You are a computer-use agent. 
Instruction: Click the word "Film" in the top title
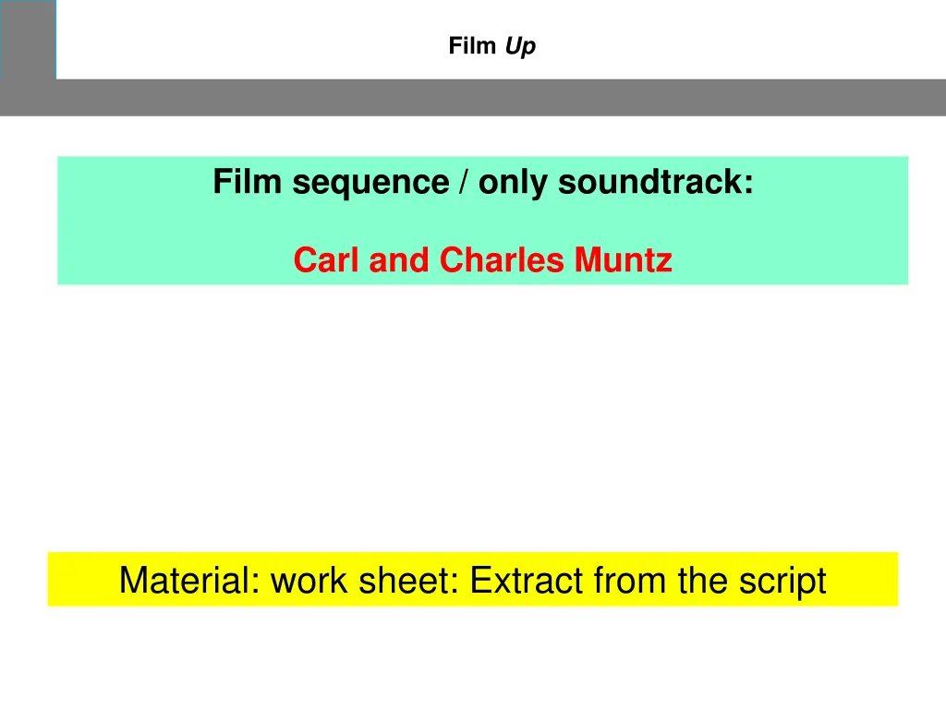click(x=472, y=46)
